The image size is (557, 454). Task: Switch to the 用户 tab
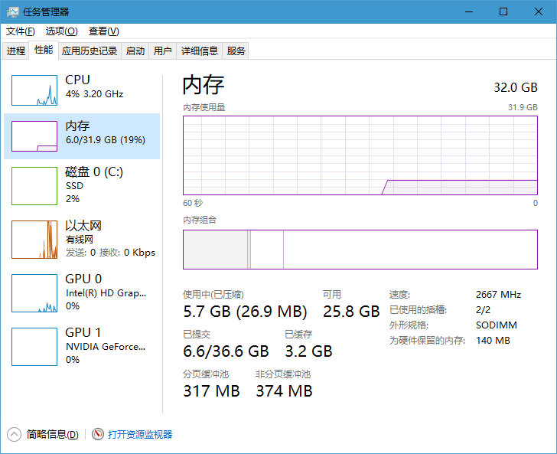(163, 51)
